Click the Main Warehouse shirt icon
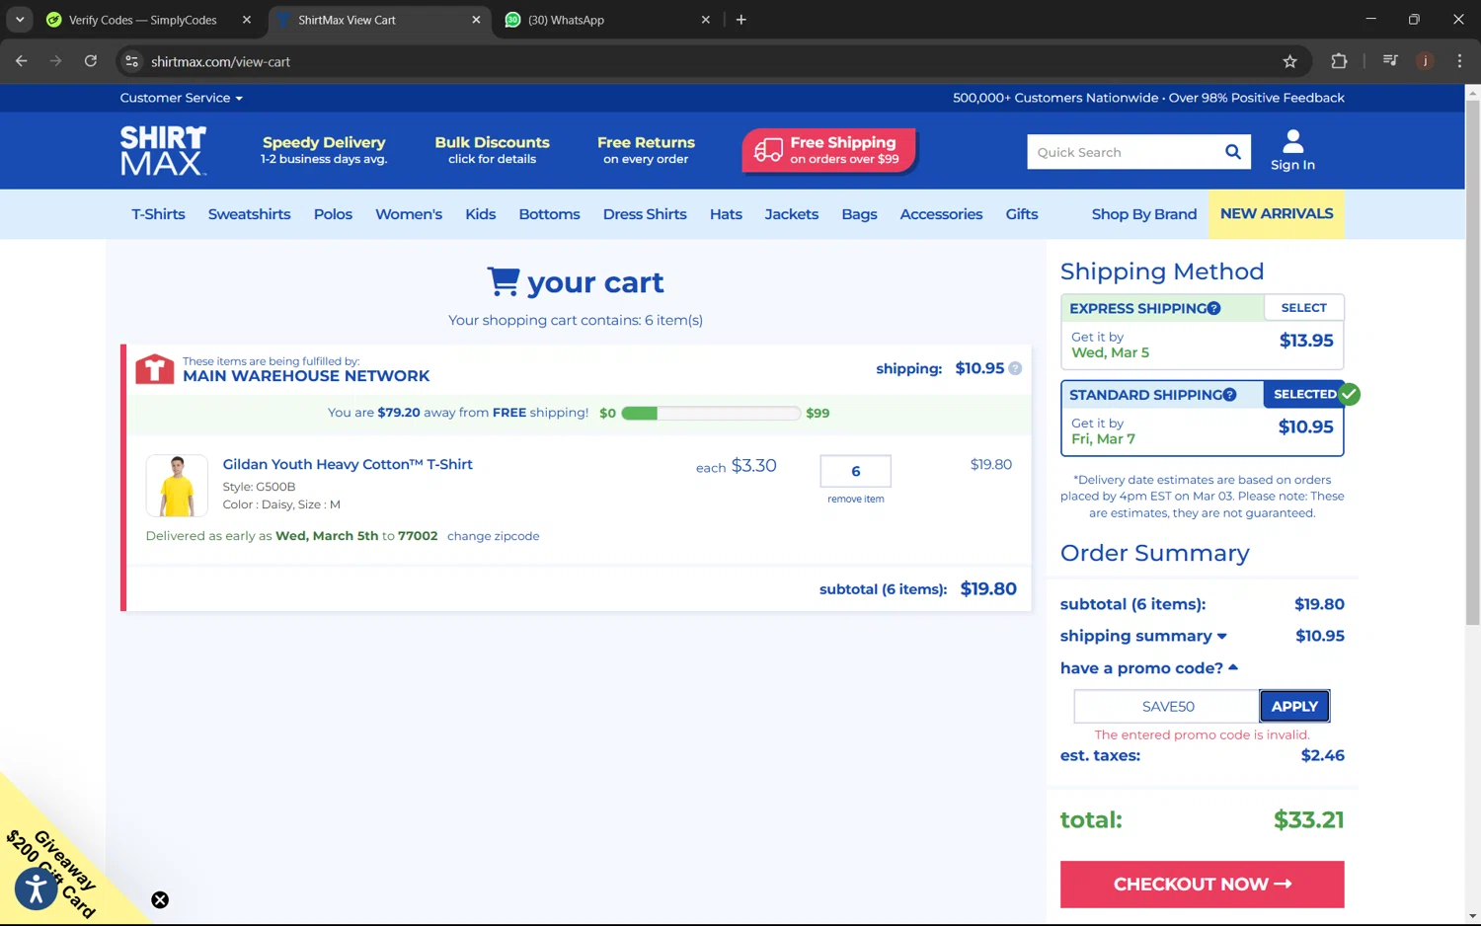 point(154,368)
